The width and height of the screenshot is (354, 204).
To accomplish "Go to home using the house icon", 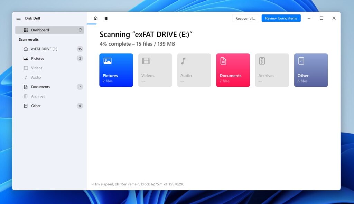I will coord(95,18).
